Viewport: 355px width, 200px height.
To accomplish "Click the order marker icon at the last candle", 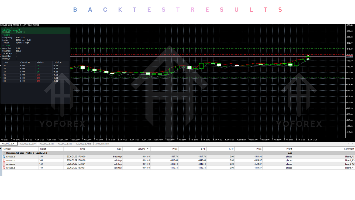I will coord(308,59).
